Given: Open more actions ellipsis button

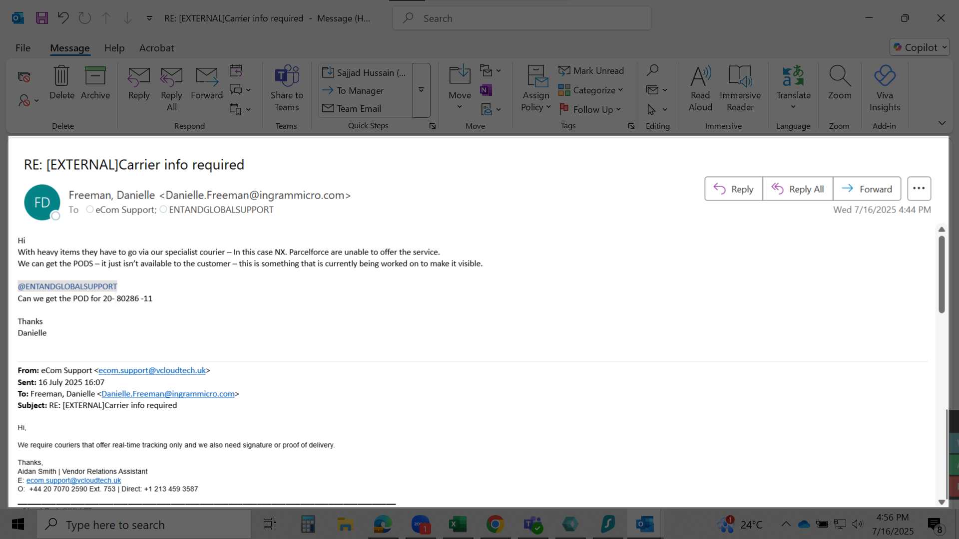Looking at the screenshot, I should click(x=919, y=189).
